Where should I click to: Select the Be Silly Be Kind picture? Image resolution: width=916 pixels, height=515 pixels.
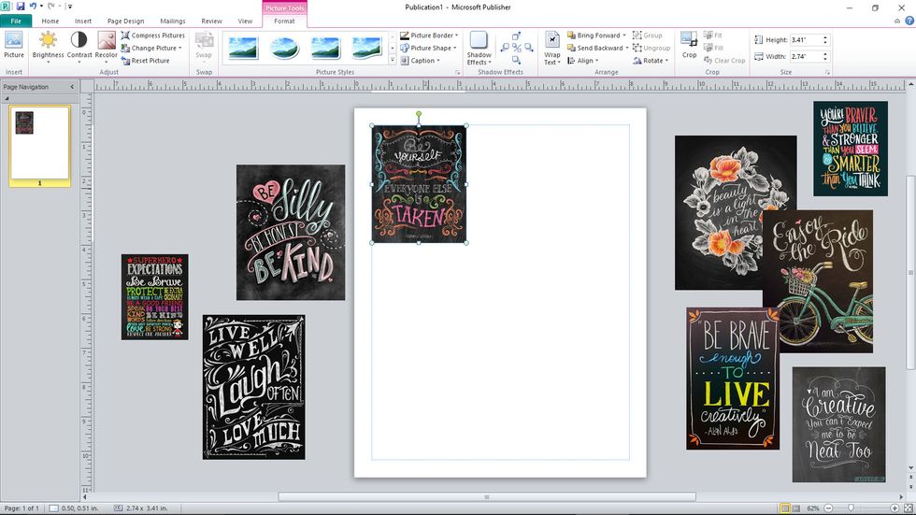[291, 233]
